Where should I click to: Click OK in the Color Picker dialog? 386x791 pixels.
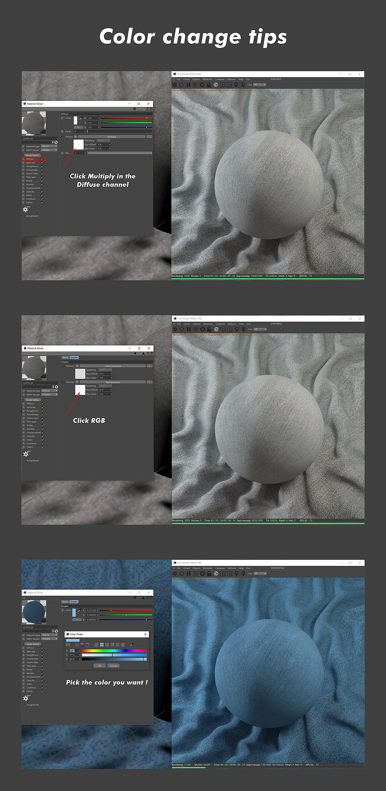pos(100,666)
